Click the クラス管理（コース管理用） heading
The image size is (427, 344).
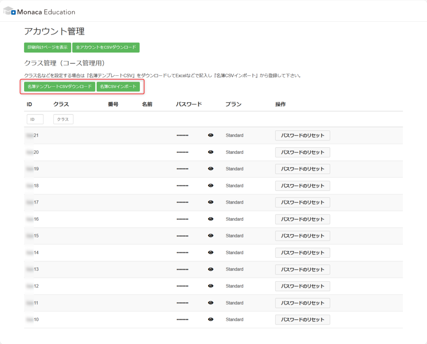point(65,63)
